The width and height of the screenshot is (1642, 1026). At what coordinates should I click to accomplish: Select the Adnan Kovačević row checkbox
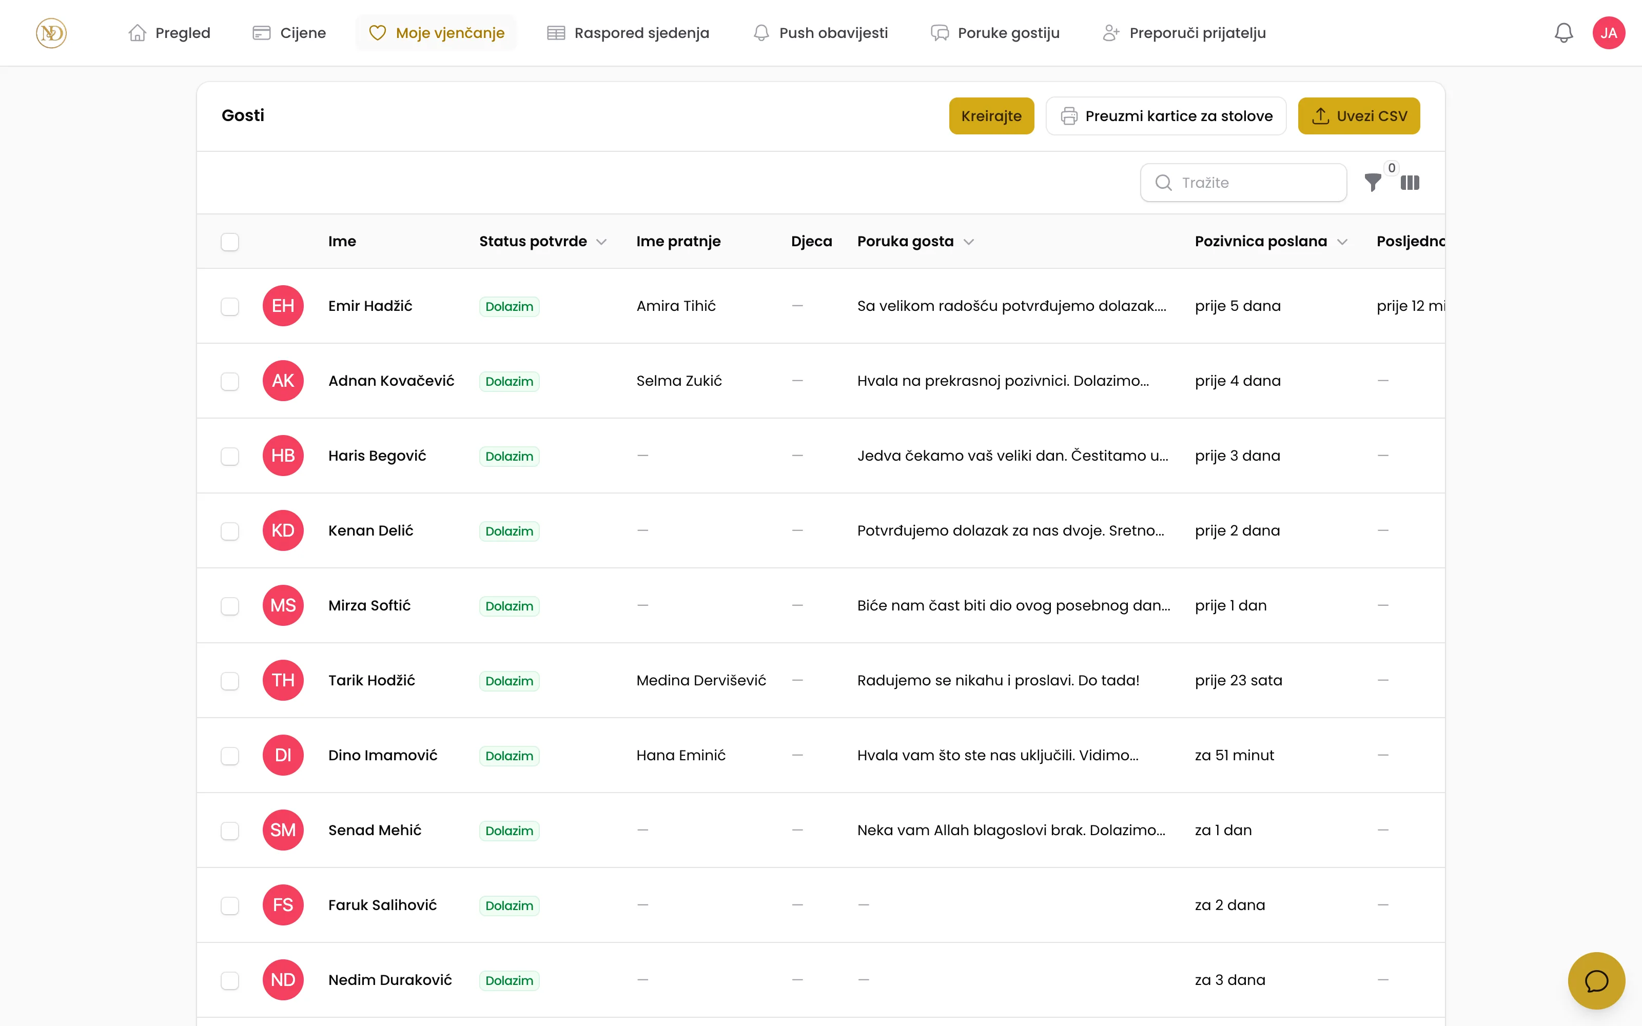tap(230, 381)
